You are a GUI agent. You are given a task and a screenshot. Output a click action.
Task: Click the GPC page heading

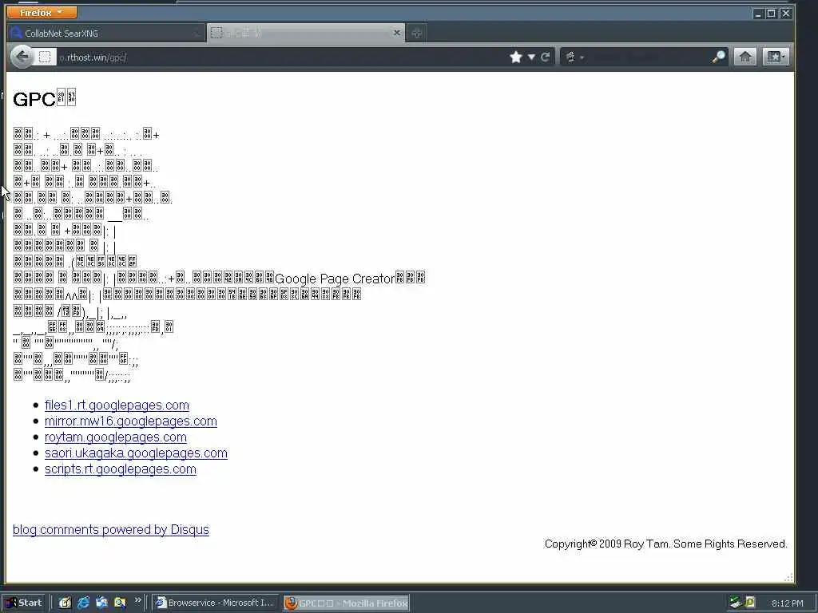coord(45,98)
